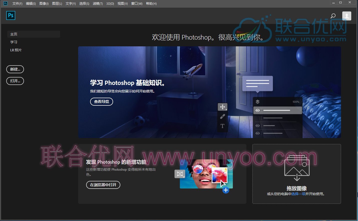
Task: Open the 视图(V) menu
Action: [122, 3]
